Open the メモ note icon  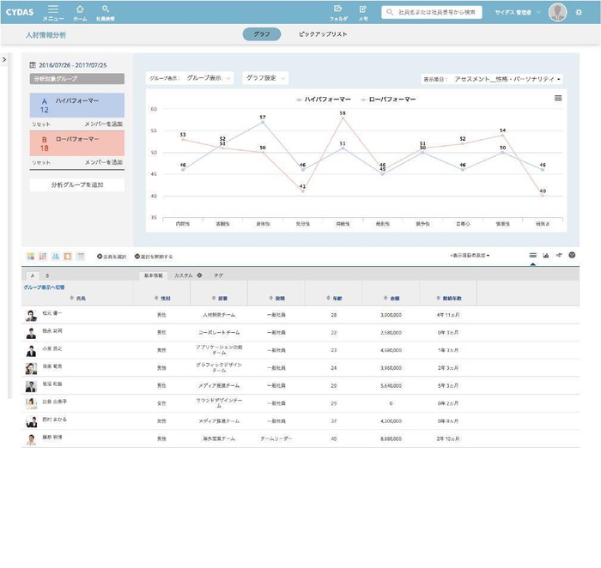[363, 11]
